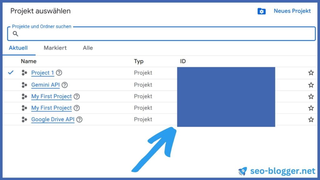Viewport: 320px width, 180px height.
Task: Click help icon next to Google Drive API
Action: coord(79,119)
